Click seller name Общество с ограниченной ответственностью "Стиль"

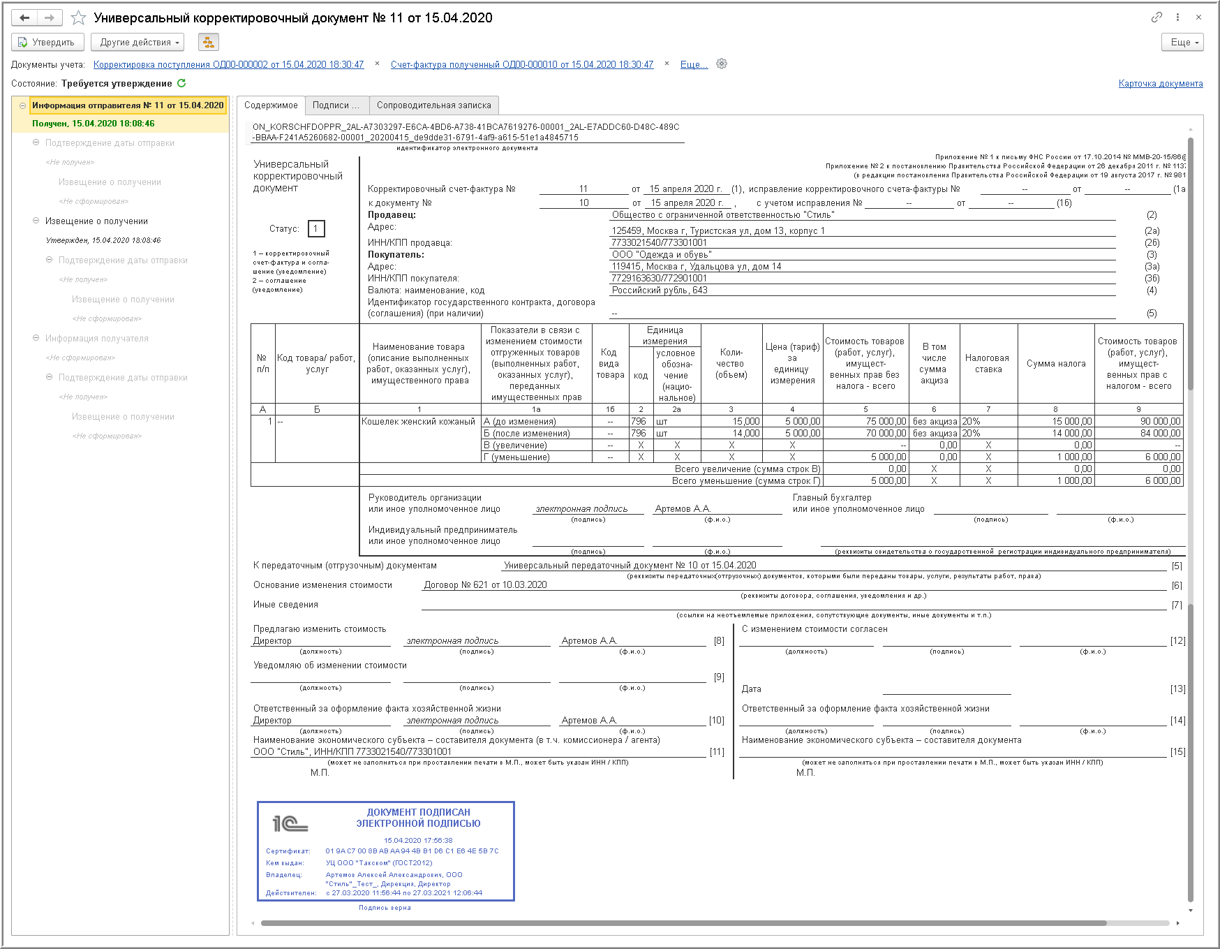(722, 215)
